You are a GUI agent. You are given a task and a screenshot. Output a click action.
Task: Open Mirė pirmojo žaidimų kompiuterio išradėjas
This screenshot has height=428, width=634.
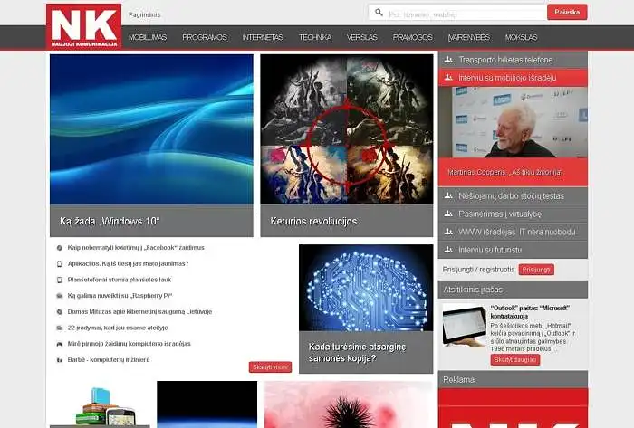point(129,344)
